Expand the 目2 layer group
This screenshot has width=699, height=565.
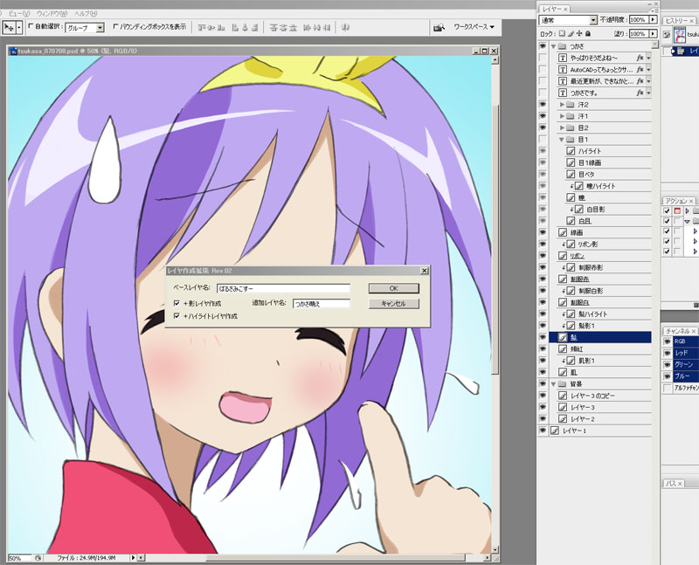click(x=562, y=127)
